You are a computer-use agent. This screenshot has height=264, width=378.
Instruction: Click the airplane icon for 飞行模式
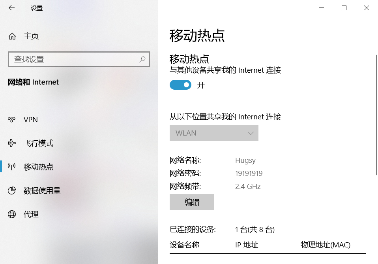point(11,143)
